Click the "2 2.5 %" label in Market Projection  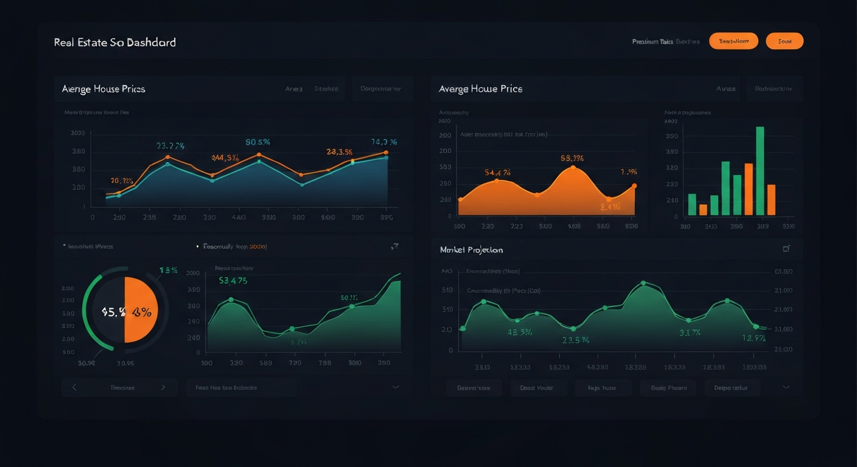click(x=576, y=341)
